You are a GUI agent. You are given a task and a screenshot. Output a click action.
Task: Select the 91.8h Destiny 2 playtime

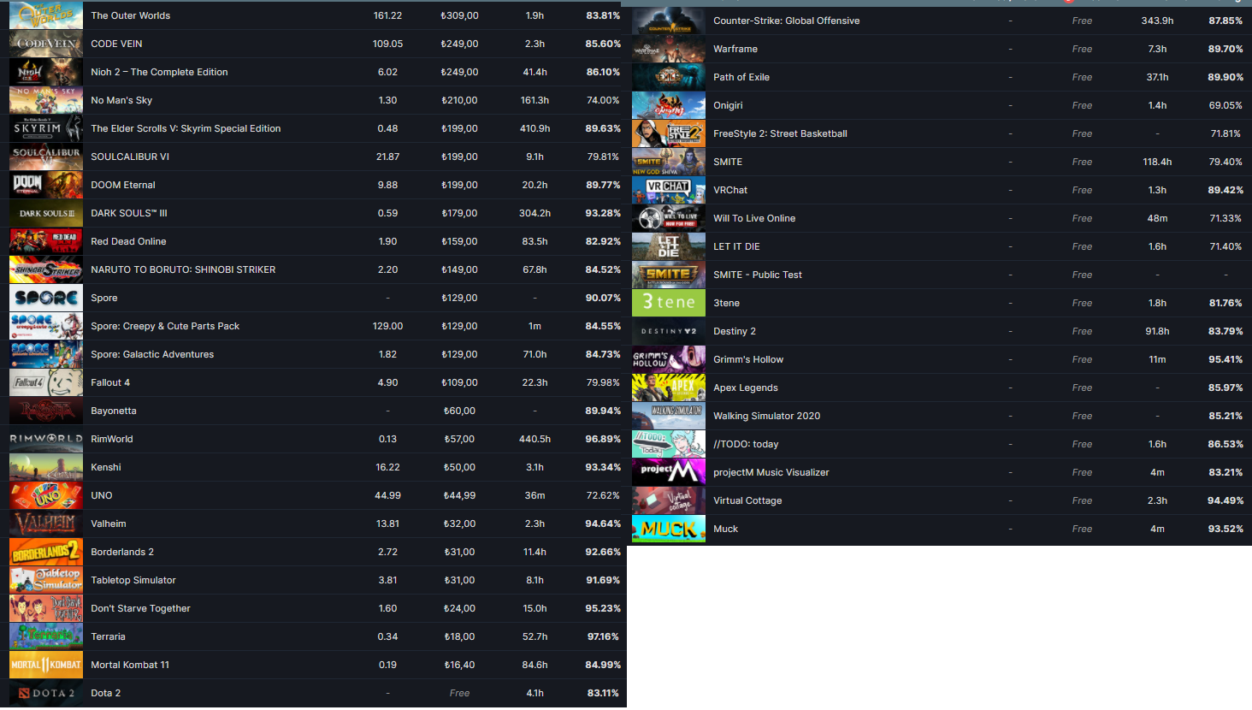click(x=1157, y=331)
